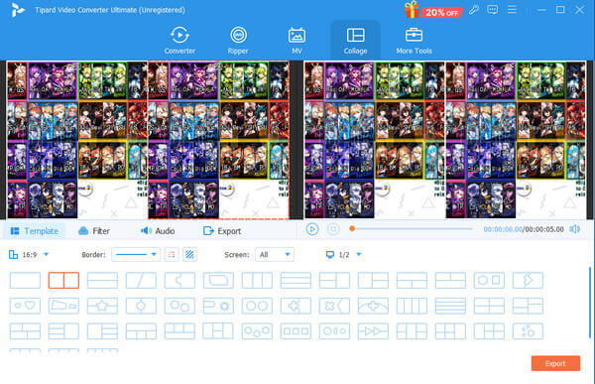Open the feedback chat icon
595x384 pixels.
(493, 10)
